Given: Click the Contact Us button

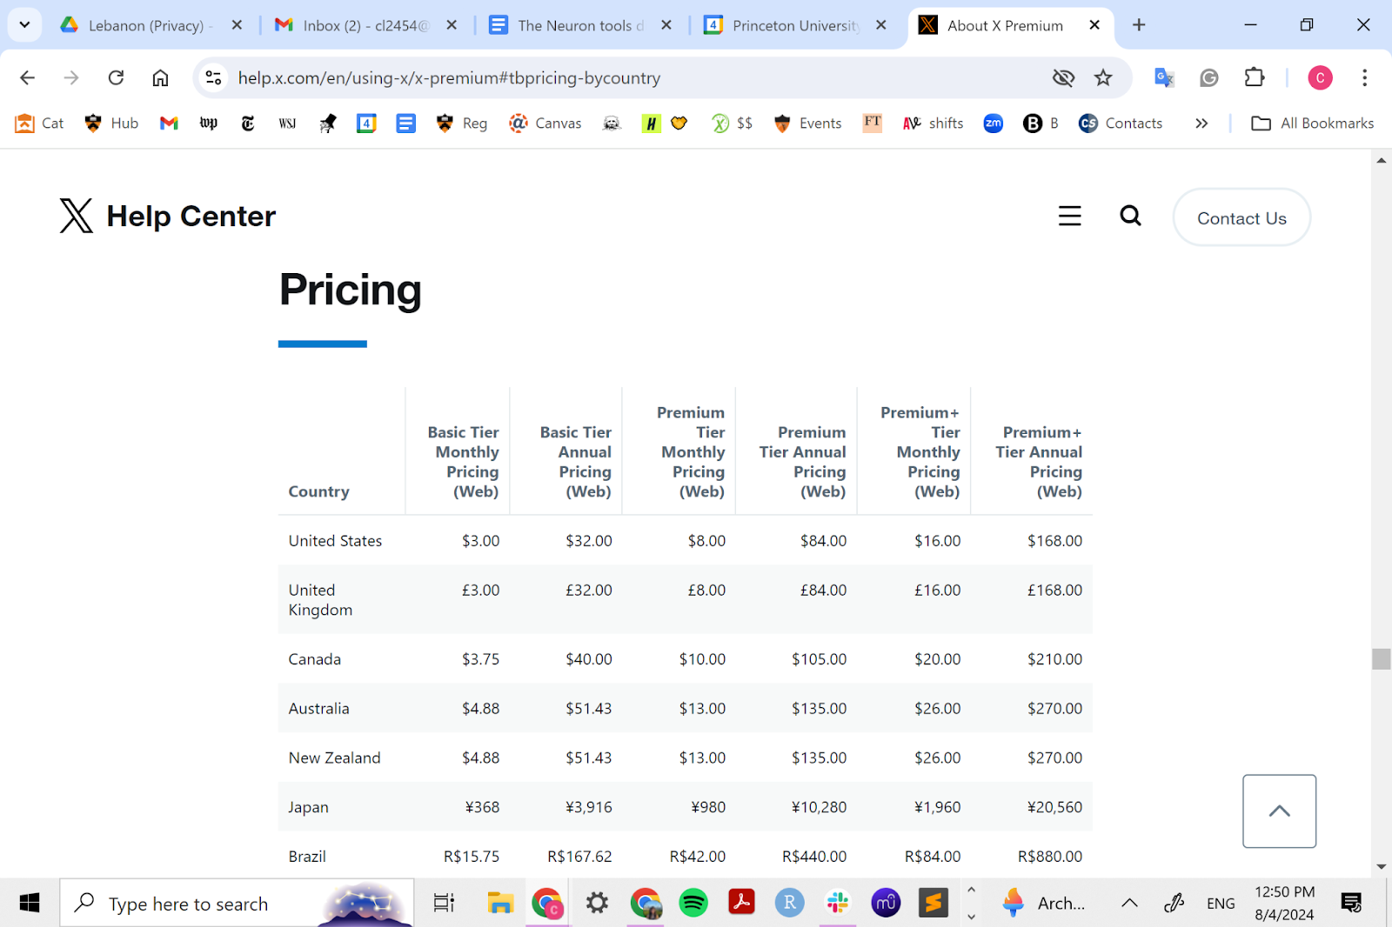Looking at the screenshot, I should [x=1241, y=217].
